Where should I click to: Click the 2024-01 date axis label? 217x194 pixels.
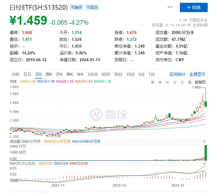[x=178, y=185]
